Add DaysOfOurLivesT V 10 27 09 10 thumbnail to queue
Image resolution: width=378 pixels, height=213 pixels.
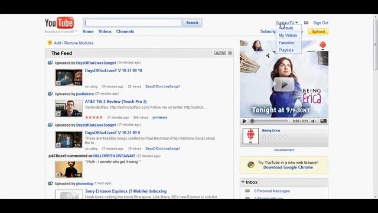(58, 83)
